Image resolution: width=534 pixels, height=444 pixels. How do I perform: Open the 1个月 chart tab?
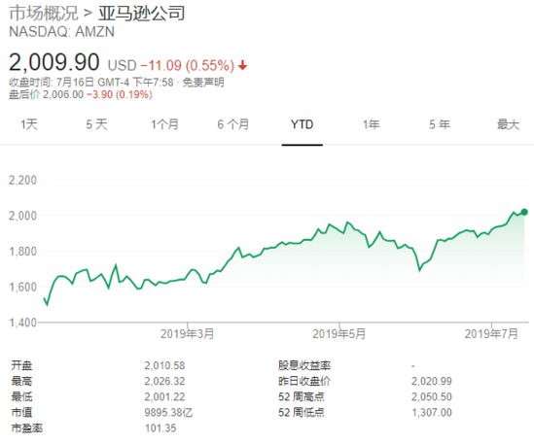(x=164, y=124)
